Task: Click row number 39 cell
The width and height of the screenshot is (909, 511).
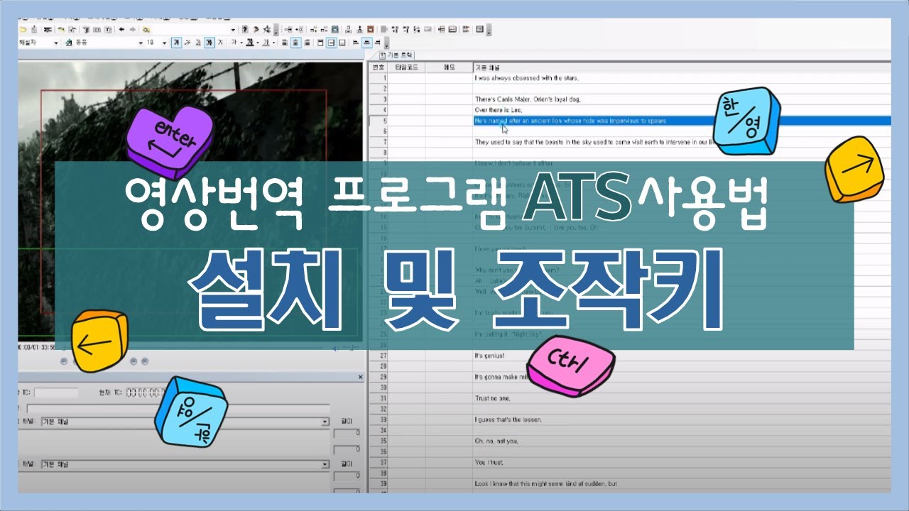Action: pos(378,483)
